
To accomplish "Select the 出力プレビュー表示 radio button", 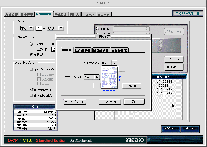I will click(x=31, y=44).
